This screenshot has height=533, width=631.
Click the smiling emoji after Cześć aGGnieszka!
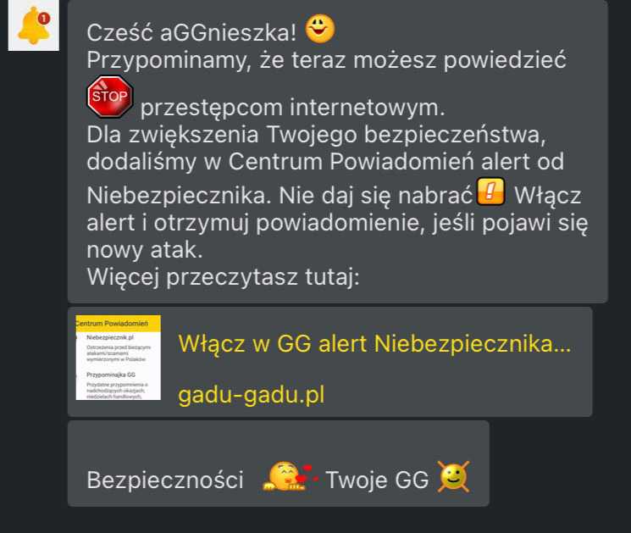(320, 29)
